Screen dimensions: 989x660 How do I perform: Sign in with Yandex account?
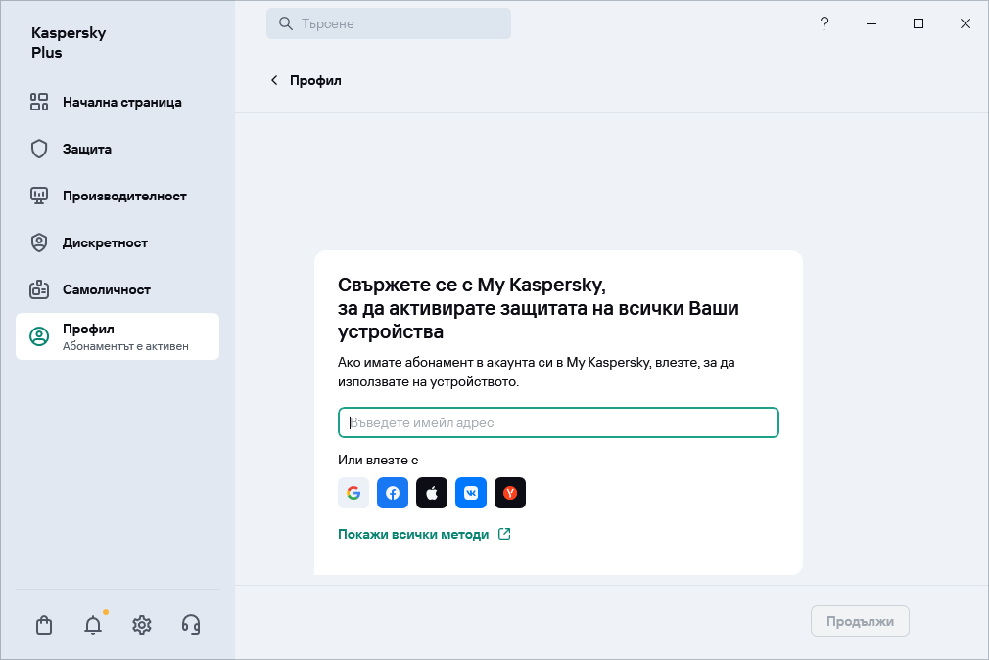point(510,493)
